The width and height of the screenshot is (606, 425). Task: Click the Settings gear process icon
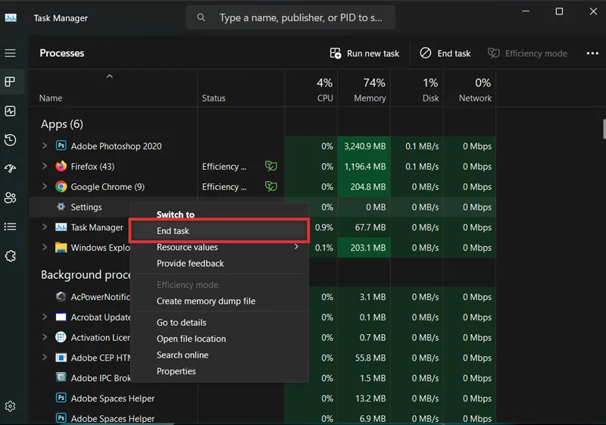pyautogui.click(x=61, y=207)
